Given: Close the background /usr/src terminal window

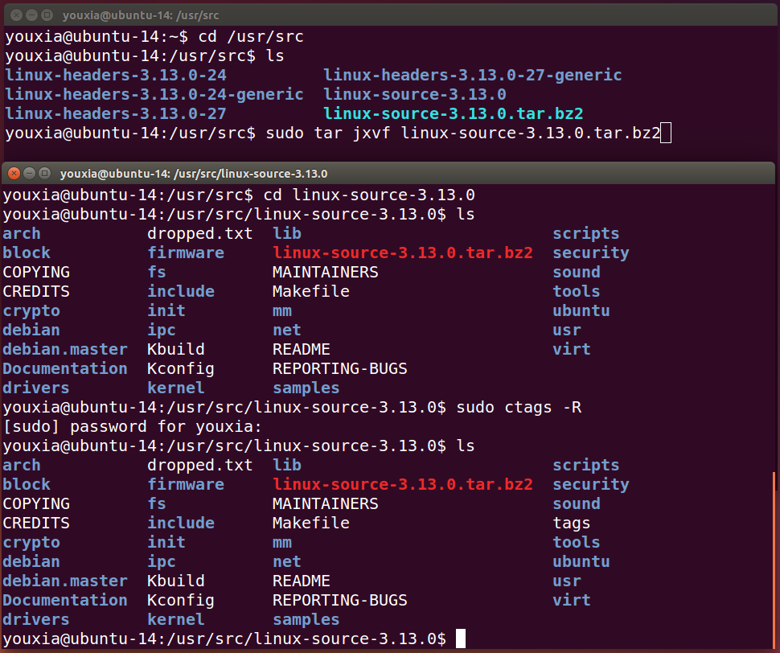Looking at the screenshot, I should pyautogui.click(x=16, y=15).
